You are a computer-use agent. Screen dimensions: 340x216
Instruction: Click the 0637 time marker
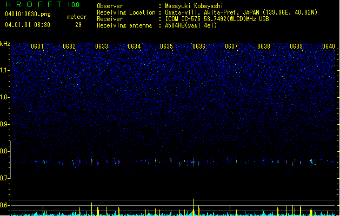(x=231, y=46)
